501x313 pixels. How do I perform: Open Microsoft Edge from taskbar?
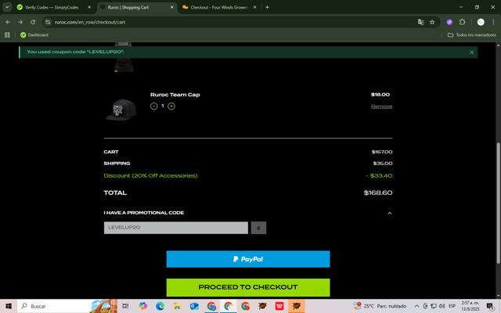tap(160, 306)
